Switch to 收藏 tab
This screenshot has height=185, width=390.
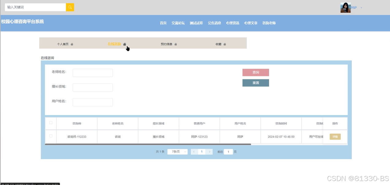pyautogui.click(x=219, y=44)
